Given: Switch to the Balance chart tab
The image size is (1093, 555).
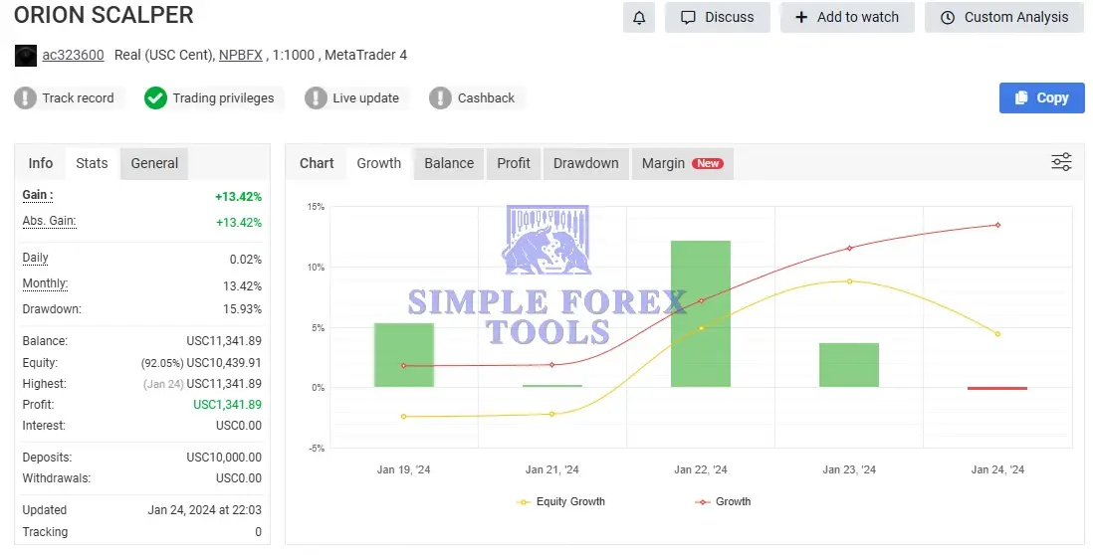Looking at the screenshot, I should (449, 163).
